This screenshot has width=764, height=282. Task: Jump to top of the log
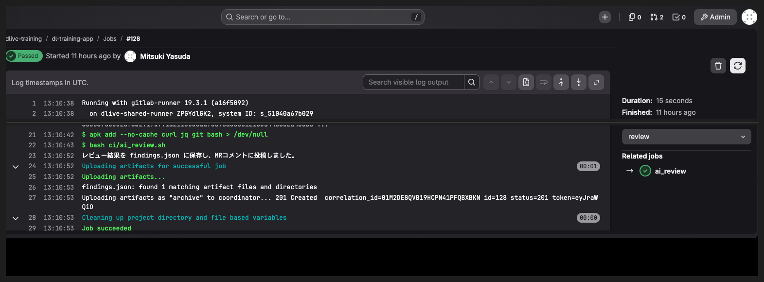tap(561, 82)
